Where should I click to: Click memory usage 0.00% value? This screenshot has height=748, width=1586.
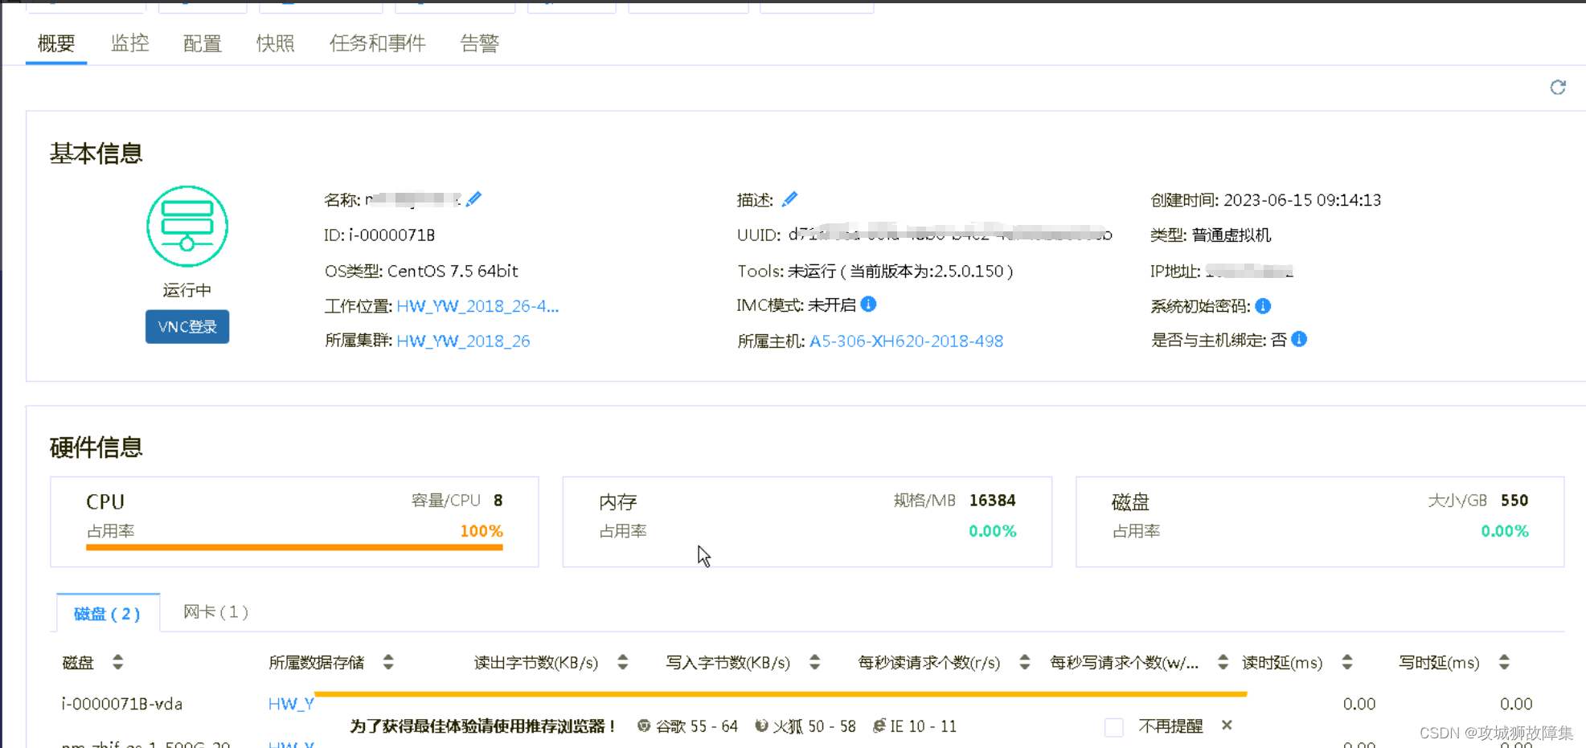[x=993, y=531]
